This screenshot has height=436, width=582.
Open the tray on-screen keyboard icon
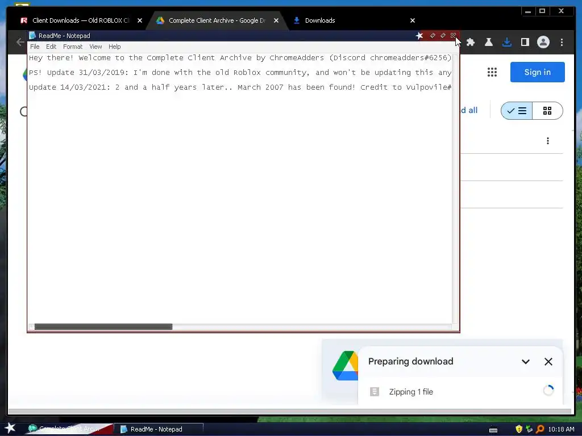[493, 430]
